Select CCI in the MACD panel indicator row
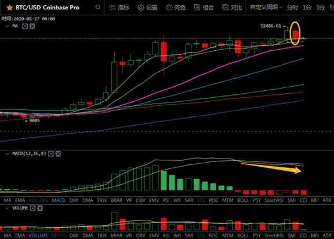The width and height of the screenshot is (334, 239). (303, 200)
